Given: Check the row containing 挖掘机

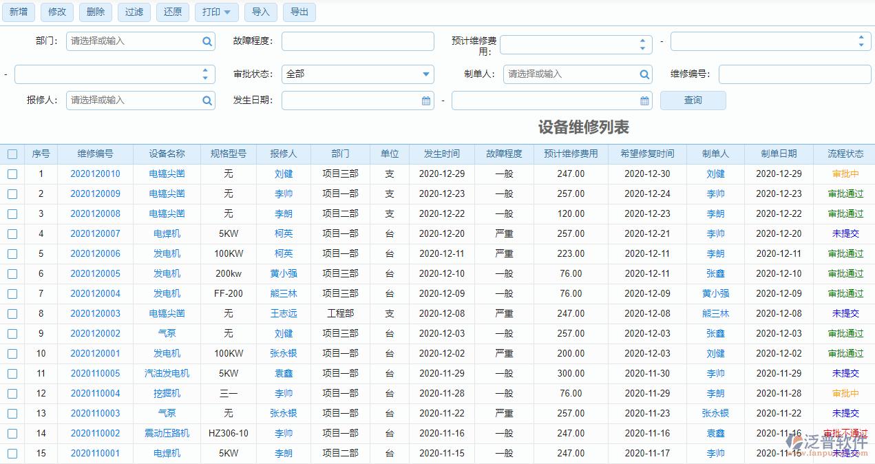Looking at the screenshot, I should [x=12, y=393].
